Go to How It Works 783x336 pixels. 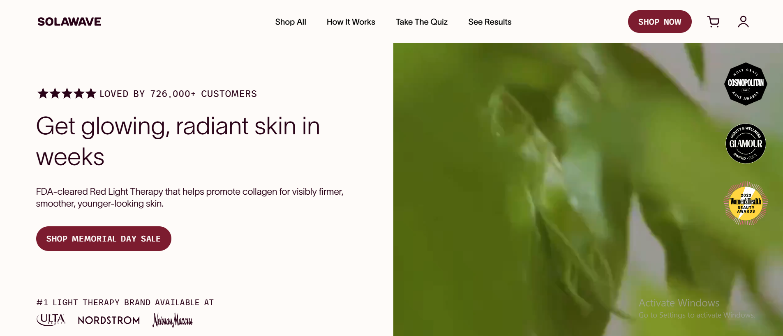click(351, 22)
